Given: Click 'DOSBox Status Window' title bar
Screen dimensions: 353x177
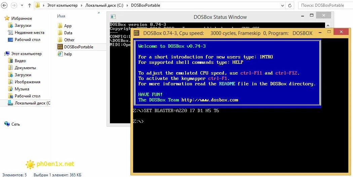Looking at the screenshot, I should coord(220,17).
